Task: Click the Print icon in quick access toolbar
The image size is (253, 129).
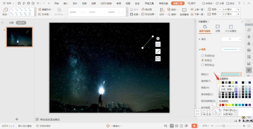Action: point(29,3)
